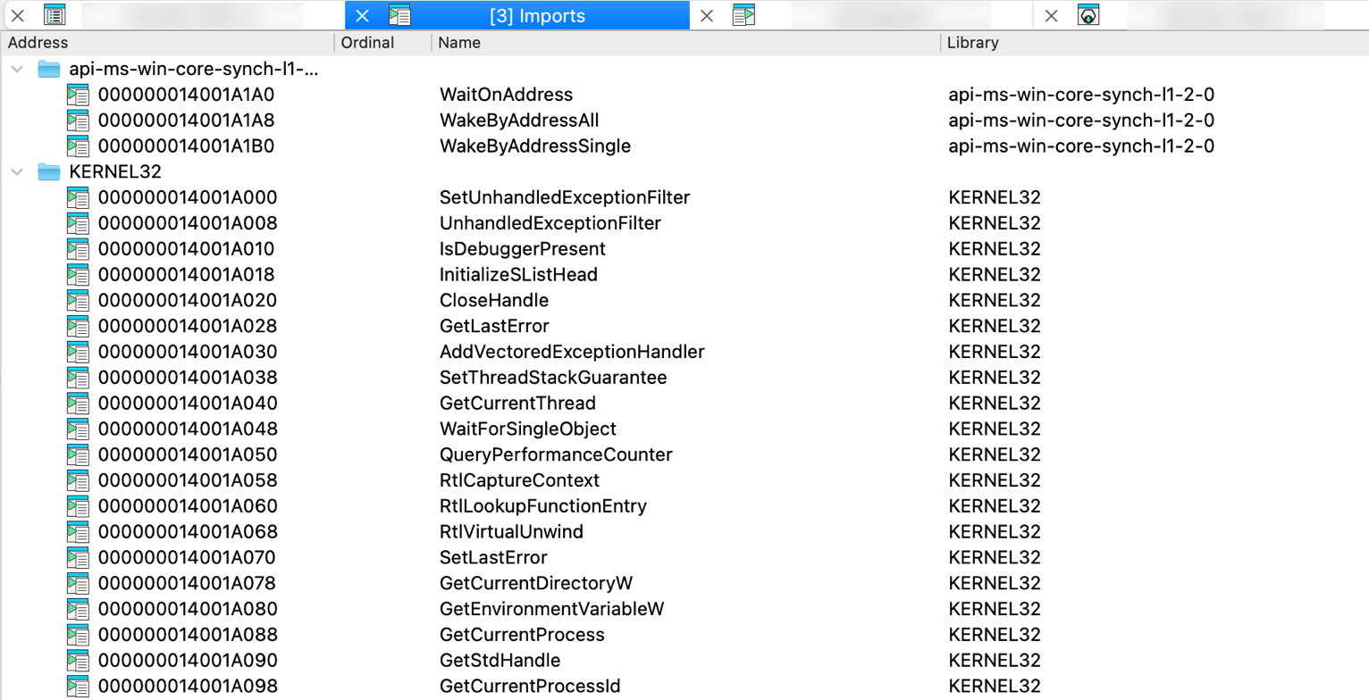Collapse the KERNEL32 import group
The width and height of the screenshot is (1369, 700).
16,171
